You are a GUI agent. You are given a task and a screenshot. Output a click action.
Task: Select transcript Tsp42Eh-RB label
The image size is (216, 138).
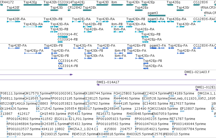pyautogui.click(x=53, y=19)
